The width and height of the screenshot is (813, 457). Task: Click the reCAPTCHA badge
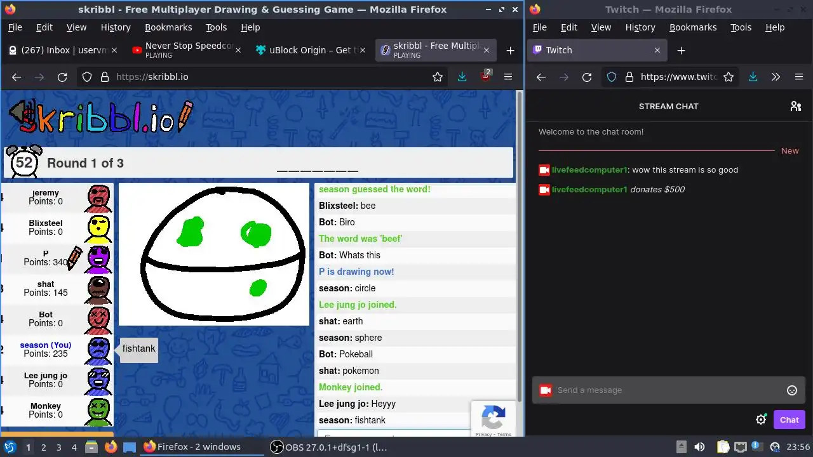pyautogui.click(x=494, y=418)
